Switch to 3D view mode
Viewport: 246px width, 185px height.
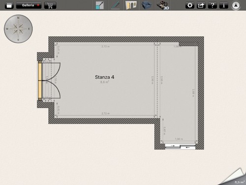(162, 5)
